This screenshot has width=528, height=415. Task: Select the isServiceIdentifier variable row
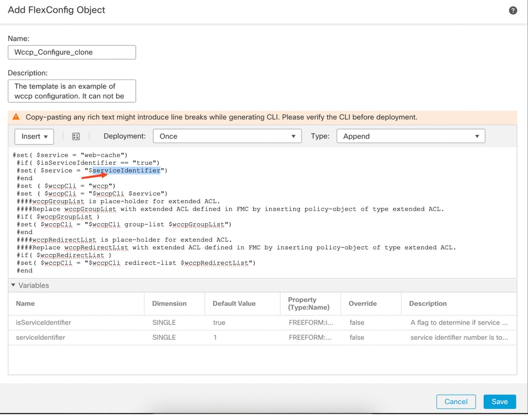262,322
